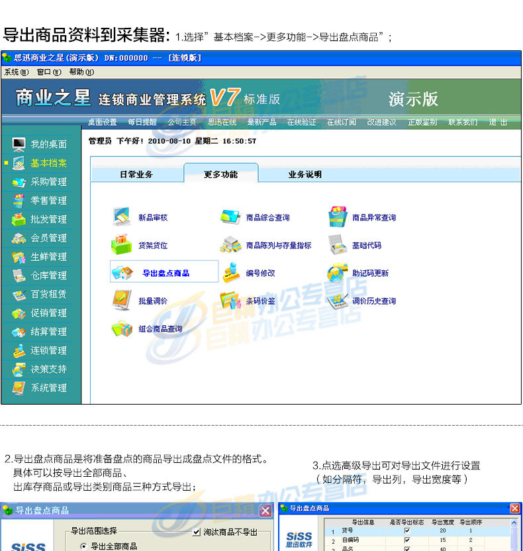Toggle export flag checkbox for 货号 row
This screenshot has width=523, height=551.
[x=407, y=530]
